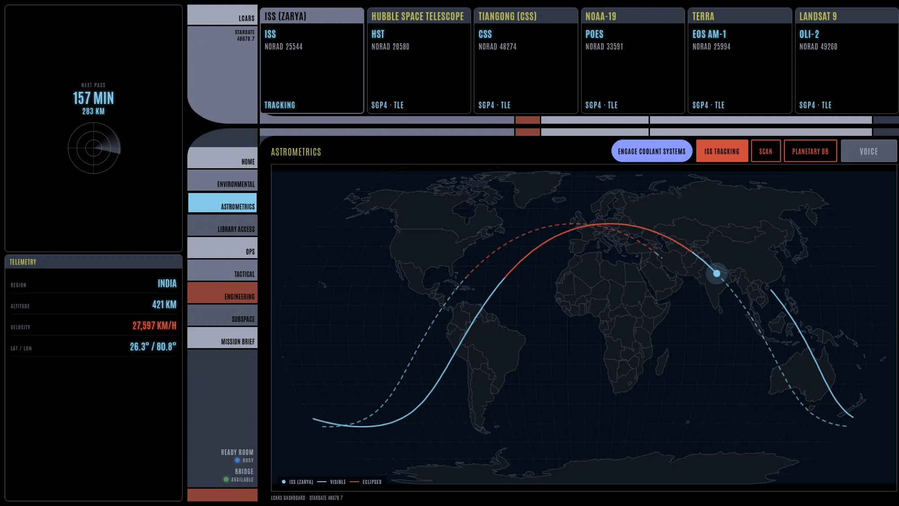Click the Ready Room label
Viewport: 899px width, 506px height.
237,452
